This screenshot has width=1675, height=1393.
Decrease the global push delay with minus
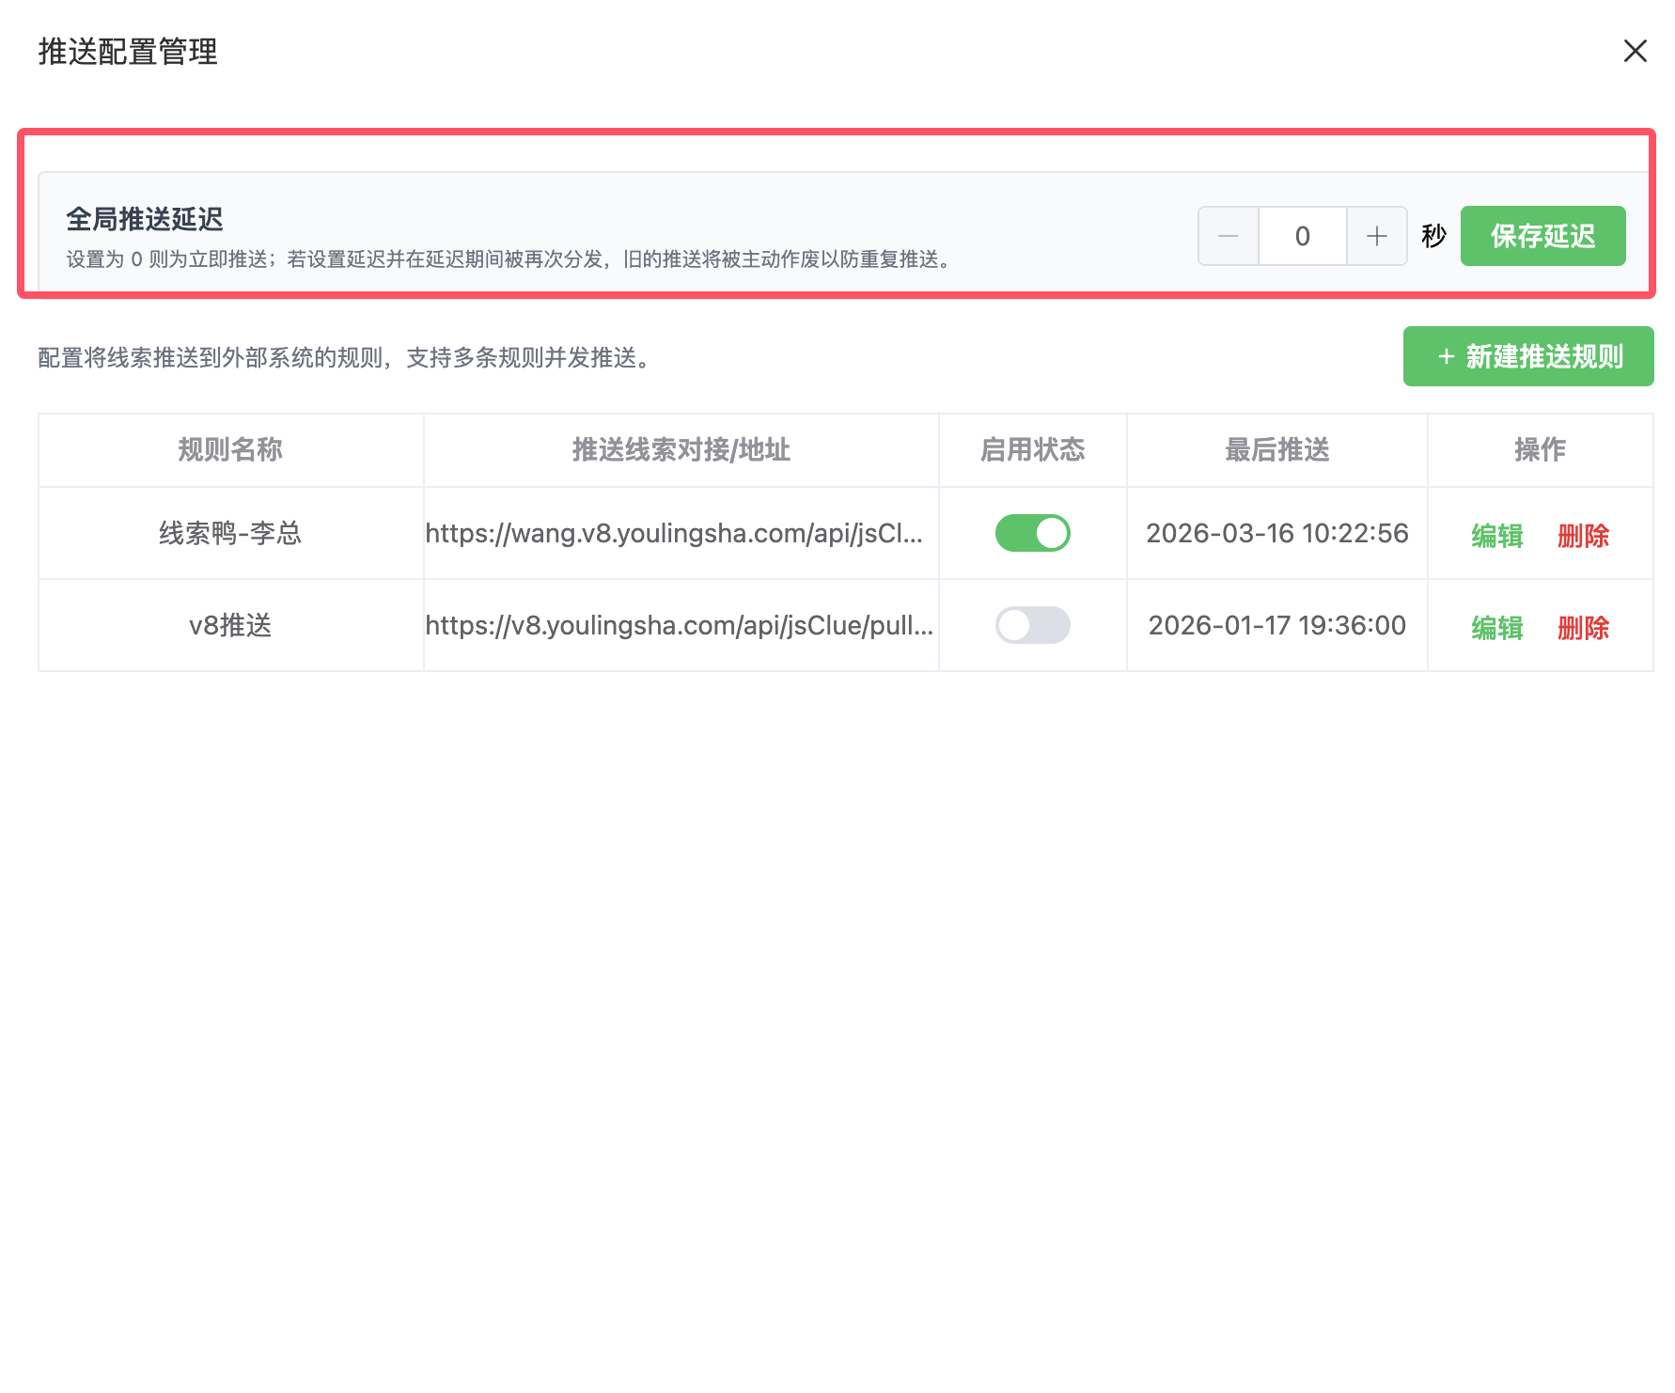(1228, 236)
